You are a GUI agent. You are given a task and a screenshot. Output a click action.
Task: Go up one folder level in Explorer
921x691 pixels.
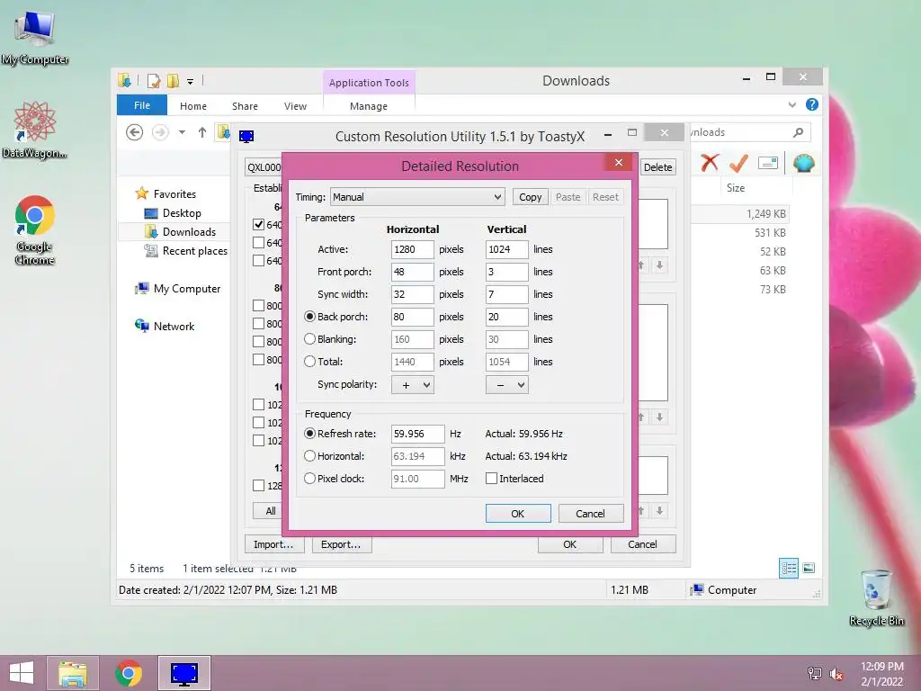tap(202, 133)
